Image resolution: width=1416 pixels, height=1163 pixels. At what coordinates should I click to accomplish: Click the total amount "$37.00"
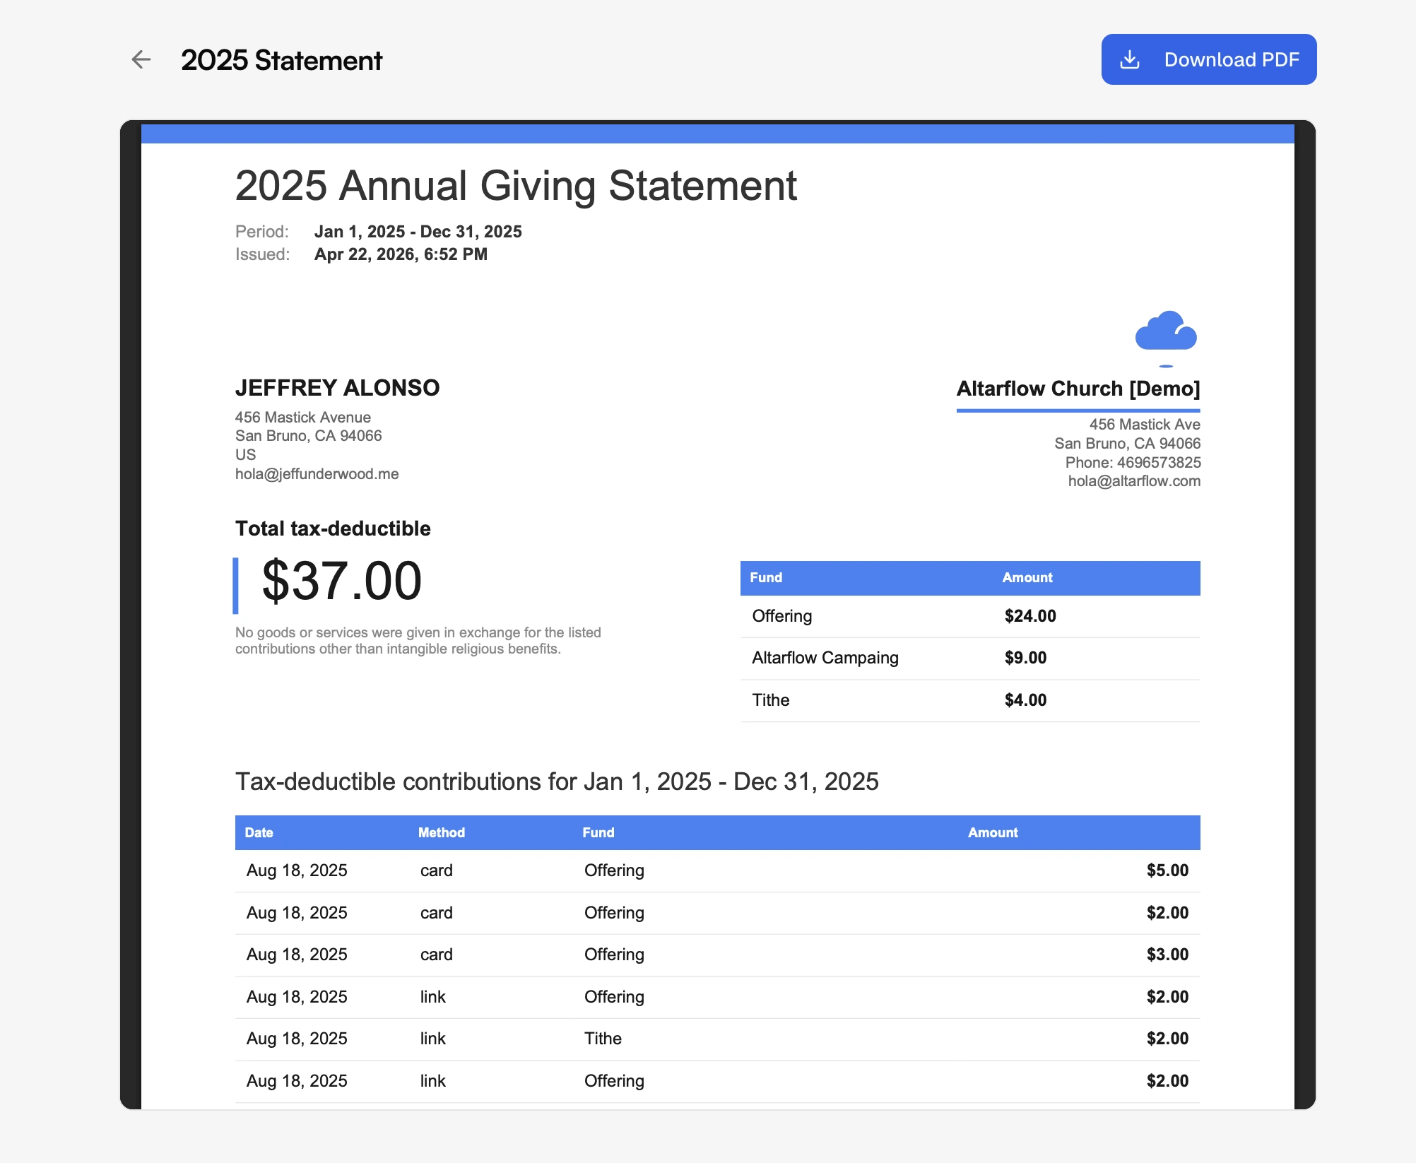tap(342, 581)
